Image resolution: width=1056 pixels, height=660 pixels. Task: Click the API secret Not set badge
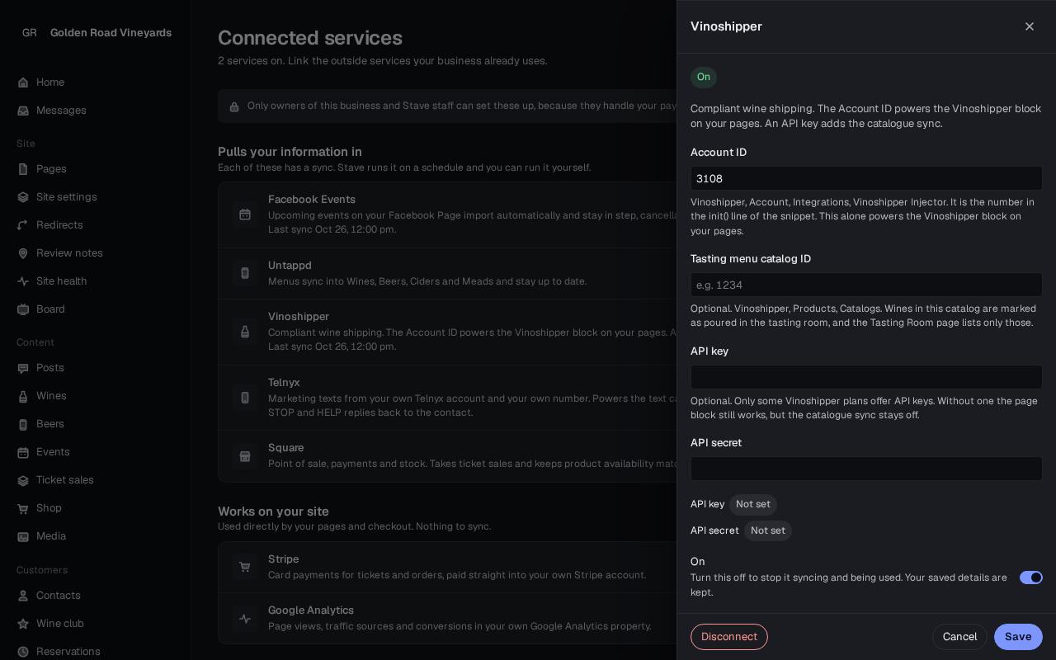click(768, 530)
